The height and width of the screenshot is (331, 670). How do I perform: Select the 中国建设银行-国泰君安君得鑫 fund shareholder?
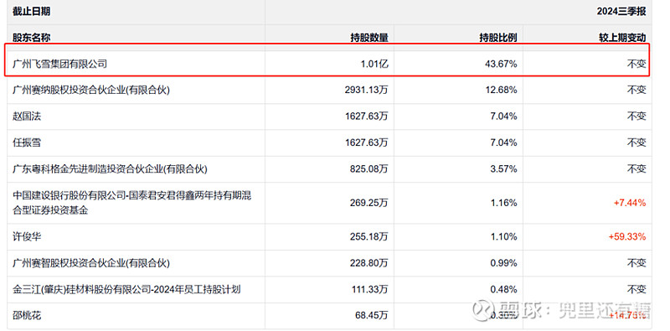[x=132, y=203]
